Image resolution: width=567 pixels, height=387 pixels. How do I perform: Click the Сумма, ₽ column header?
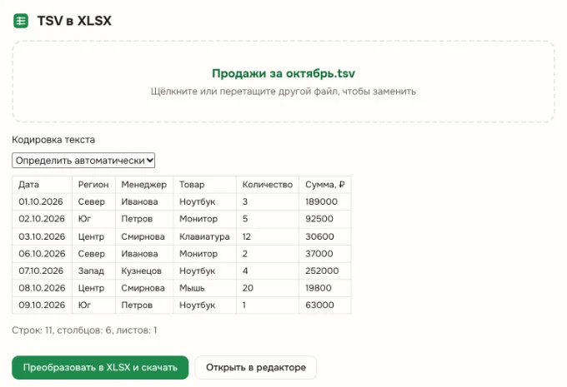click(x=325, y=185)
